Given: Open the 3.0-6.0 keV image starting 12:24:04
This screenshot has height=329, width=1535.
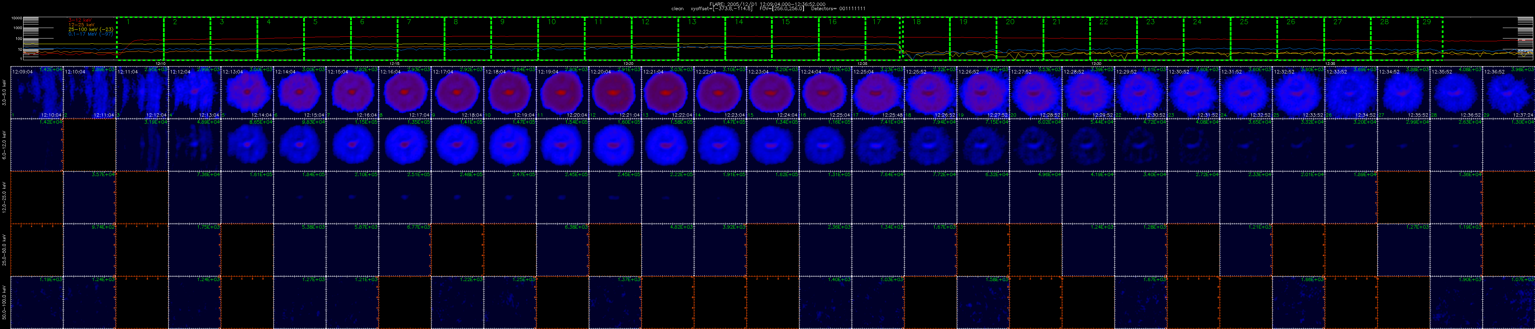Looking at the screenshot, I should (825, 92).
